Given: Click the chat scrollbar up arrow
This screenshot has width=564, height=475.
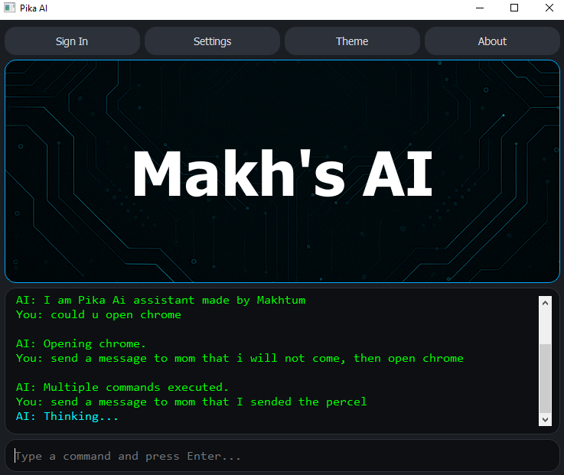Looking at the screenshot, I should click(545, 302).
